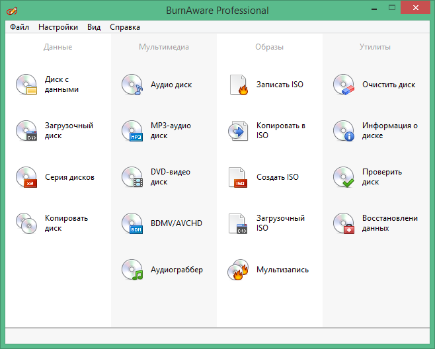Open the BDMV/AVCHD disc icon
The width and height of the screenshot is (435, 349).
click(132, 223)
